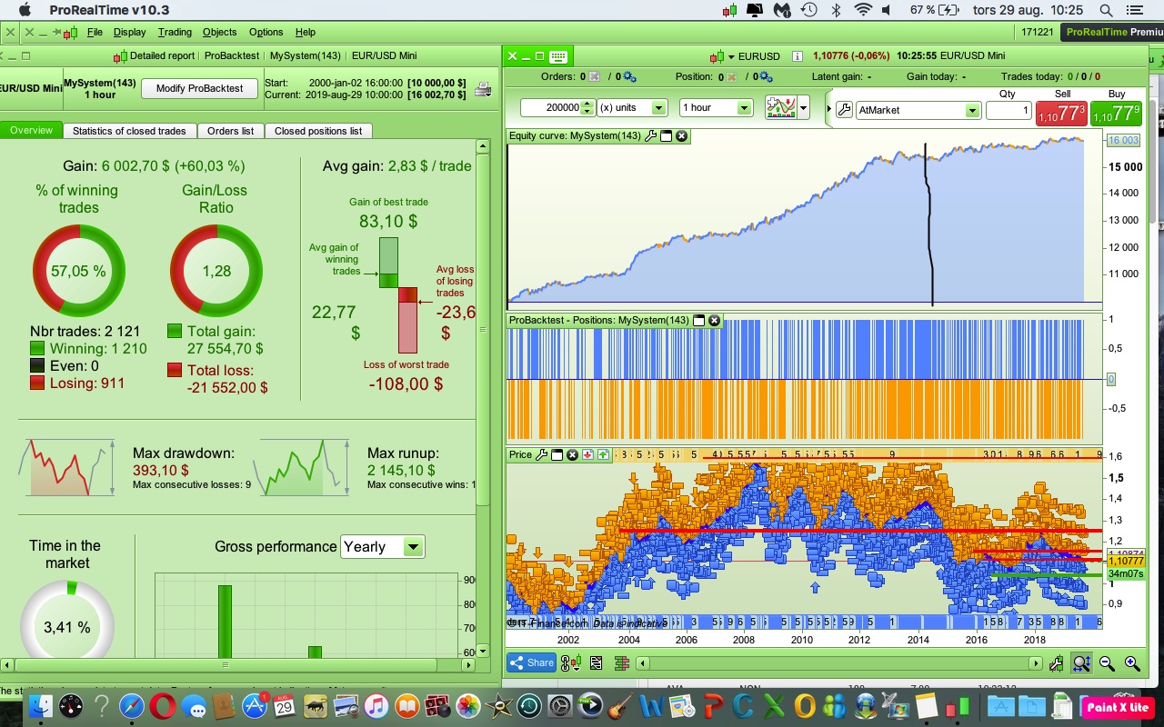The width and height of the screenshot is (1164, 727).
Task: Expand the indicators dropdown arrow
Action: [803, 108]
